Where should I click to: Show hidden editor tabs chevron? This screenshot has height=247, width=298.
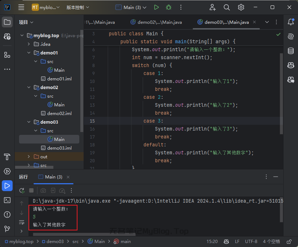[267, 22]
